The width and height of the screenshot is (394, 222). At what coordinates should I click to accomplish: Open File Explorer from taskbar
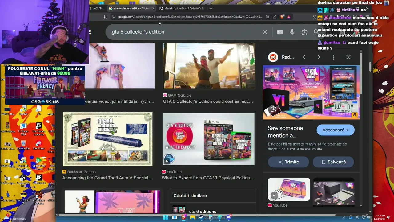tap(192, 217)
